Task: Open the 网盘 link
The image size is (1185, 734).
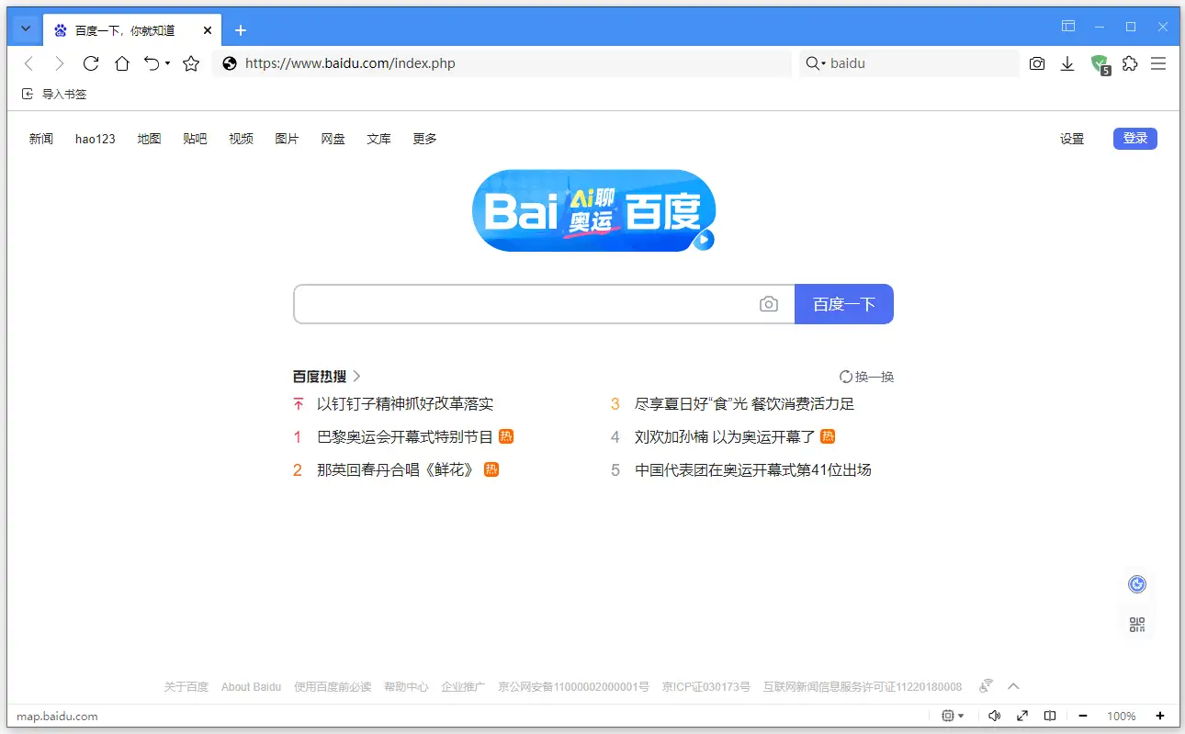Action: coord(333,139)
